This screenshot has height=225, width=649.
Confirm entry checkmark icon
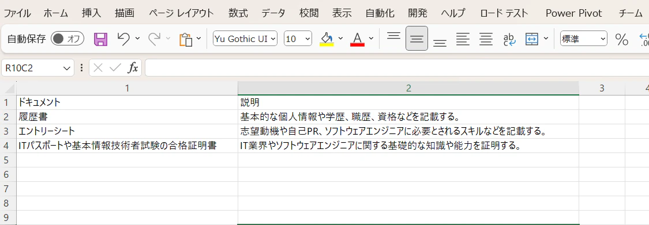[115, 68]
